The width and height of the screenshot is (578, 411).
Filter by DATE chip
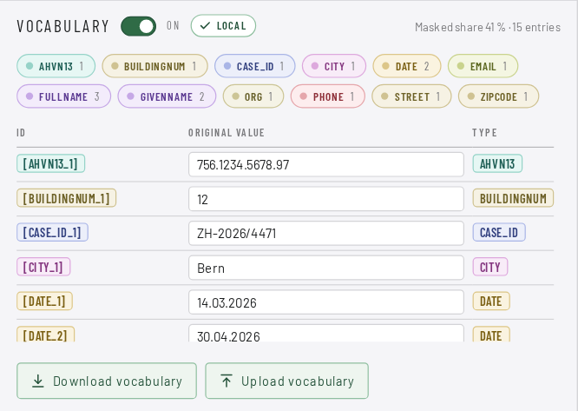click(x=406, y=66)
